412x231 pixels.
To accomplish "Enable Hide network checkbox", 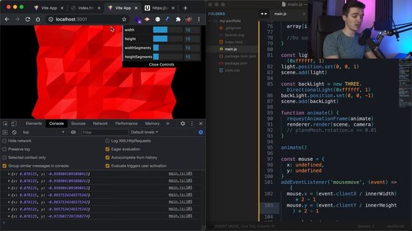I will pyautogui.click(x=5, y=141).
